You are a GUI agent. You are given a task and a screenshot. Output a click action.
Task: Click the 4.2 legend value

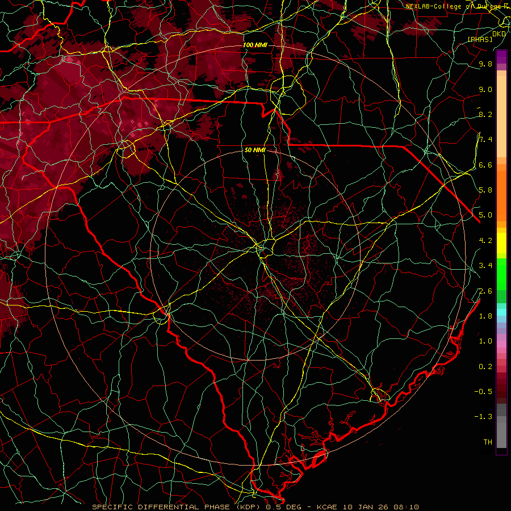coord(485,241)
